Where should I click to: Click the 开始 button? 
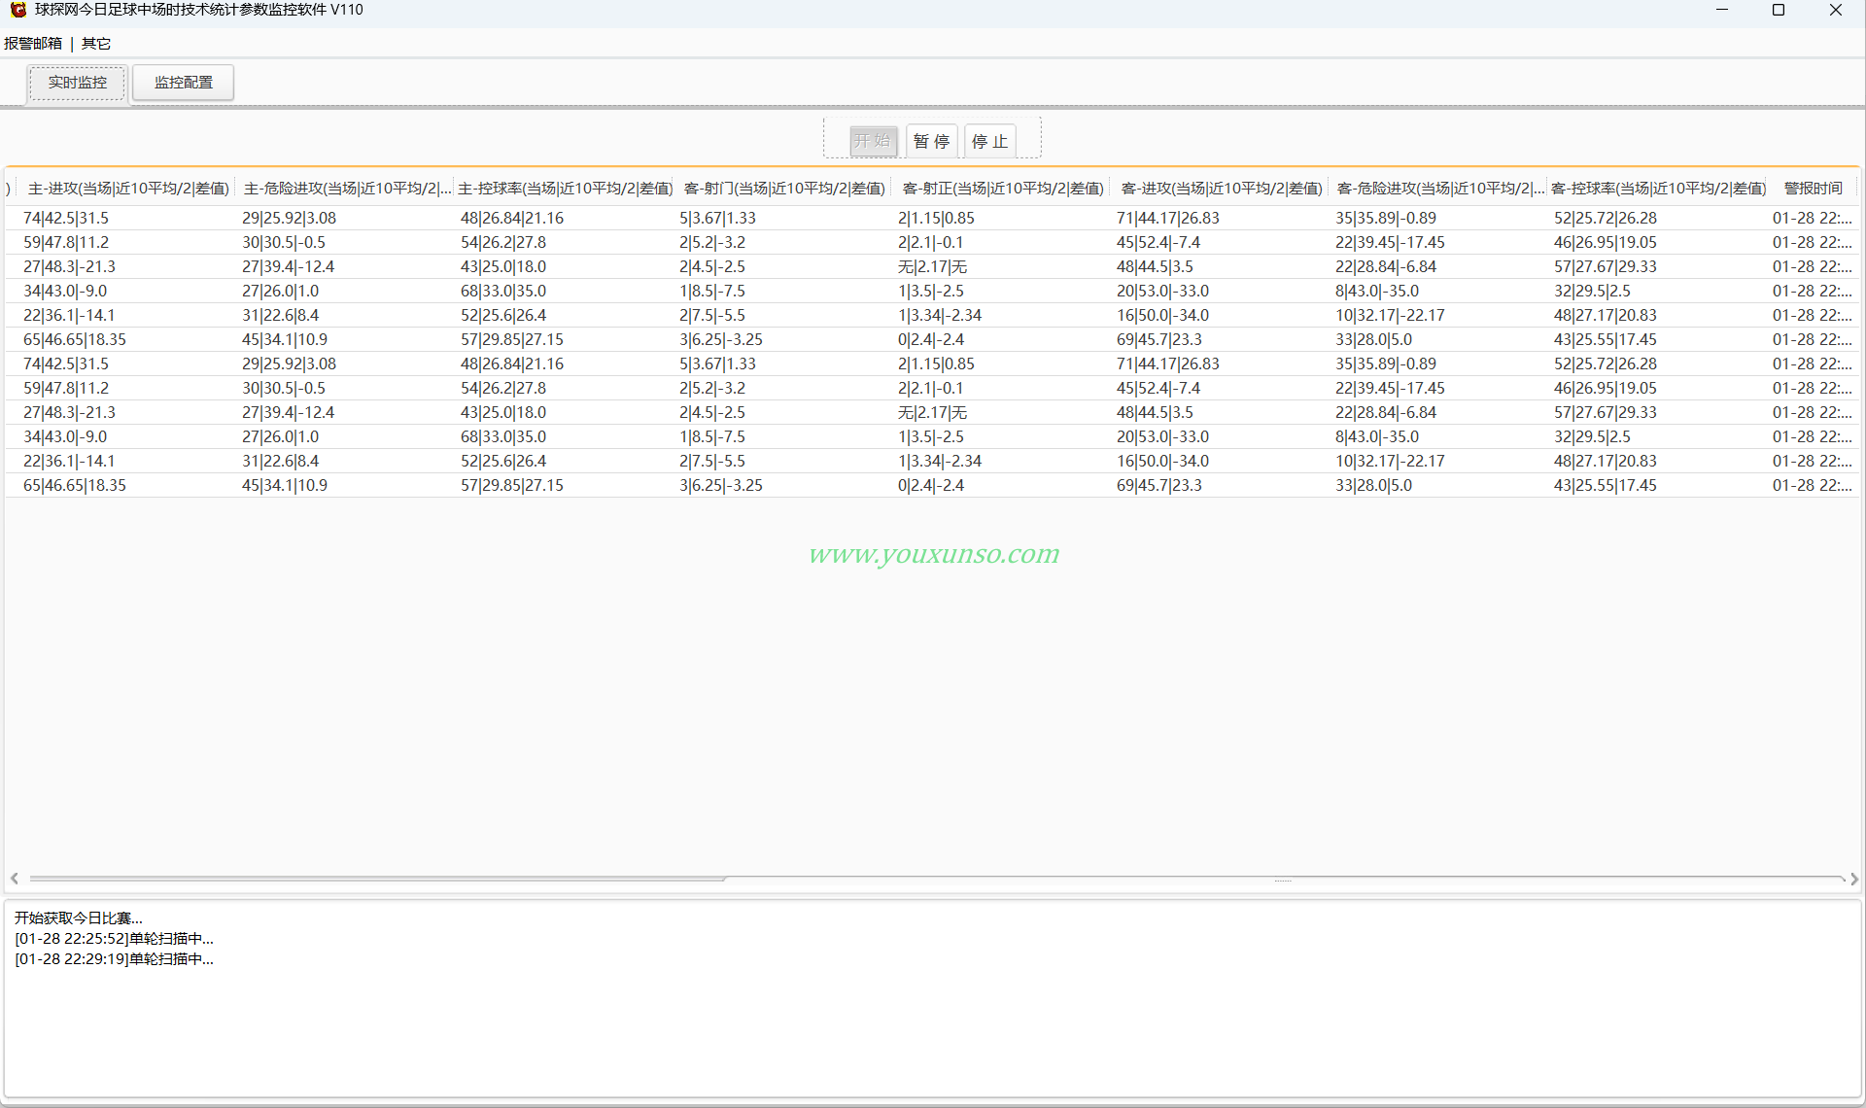click(x=873, y=141)
